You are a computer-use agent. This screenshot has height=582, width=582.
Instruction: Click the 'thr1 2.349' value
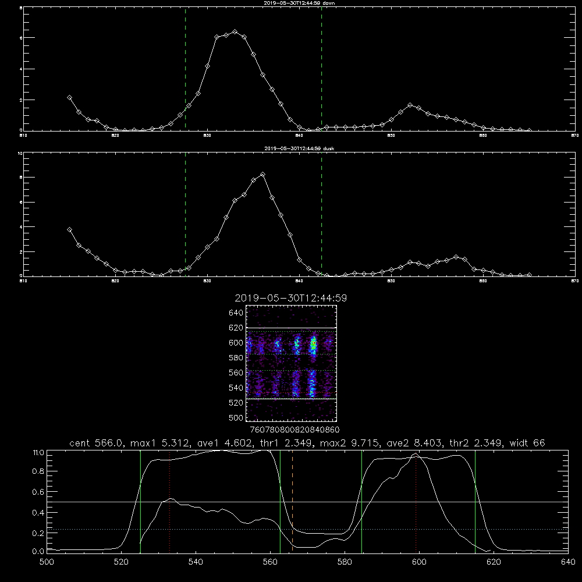(286, 443)
